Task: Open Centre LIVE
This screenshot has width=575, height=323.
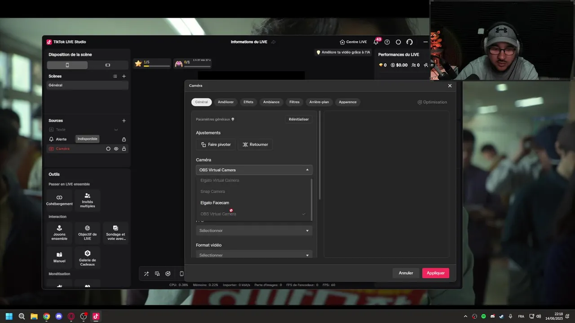Action: 353,42
